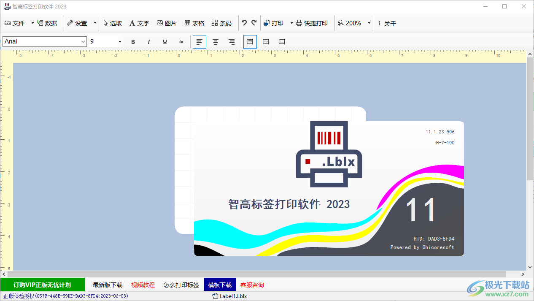Set left text alignment
This screenshot has height=301, width=534.
199,42
